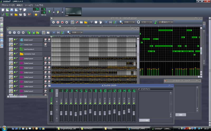Open the ツール(T) menu
This screenshot has height=131, width=211.
(x=29, y=5)
